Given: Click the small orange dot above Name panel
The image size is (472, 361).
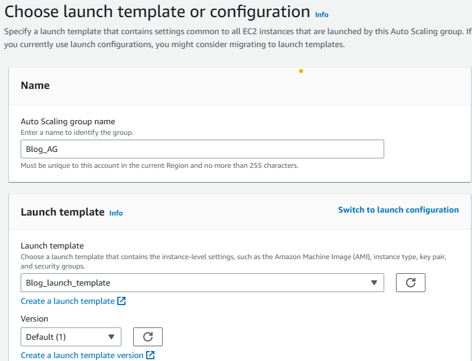Looking at the screenshot, I should [x=301, y=71].
